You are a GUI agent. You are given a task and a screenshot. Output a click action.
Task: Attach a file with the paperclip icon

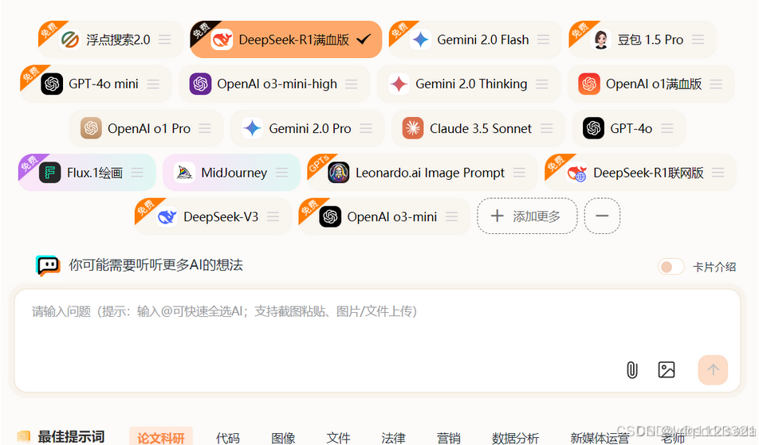pyautogui.click(x=631, y=370)
